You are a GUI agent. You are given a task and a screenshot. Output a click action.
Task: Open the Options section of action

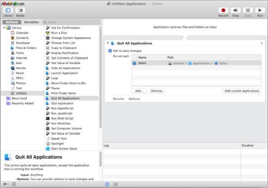point(134,99)
